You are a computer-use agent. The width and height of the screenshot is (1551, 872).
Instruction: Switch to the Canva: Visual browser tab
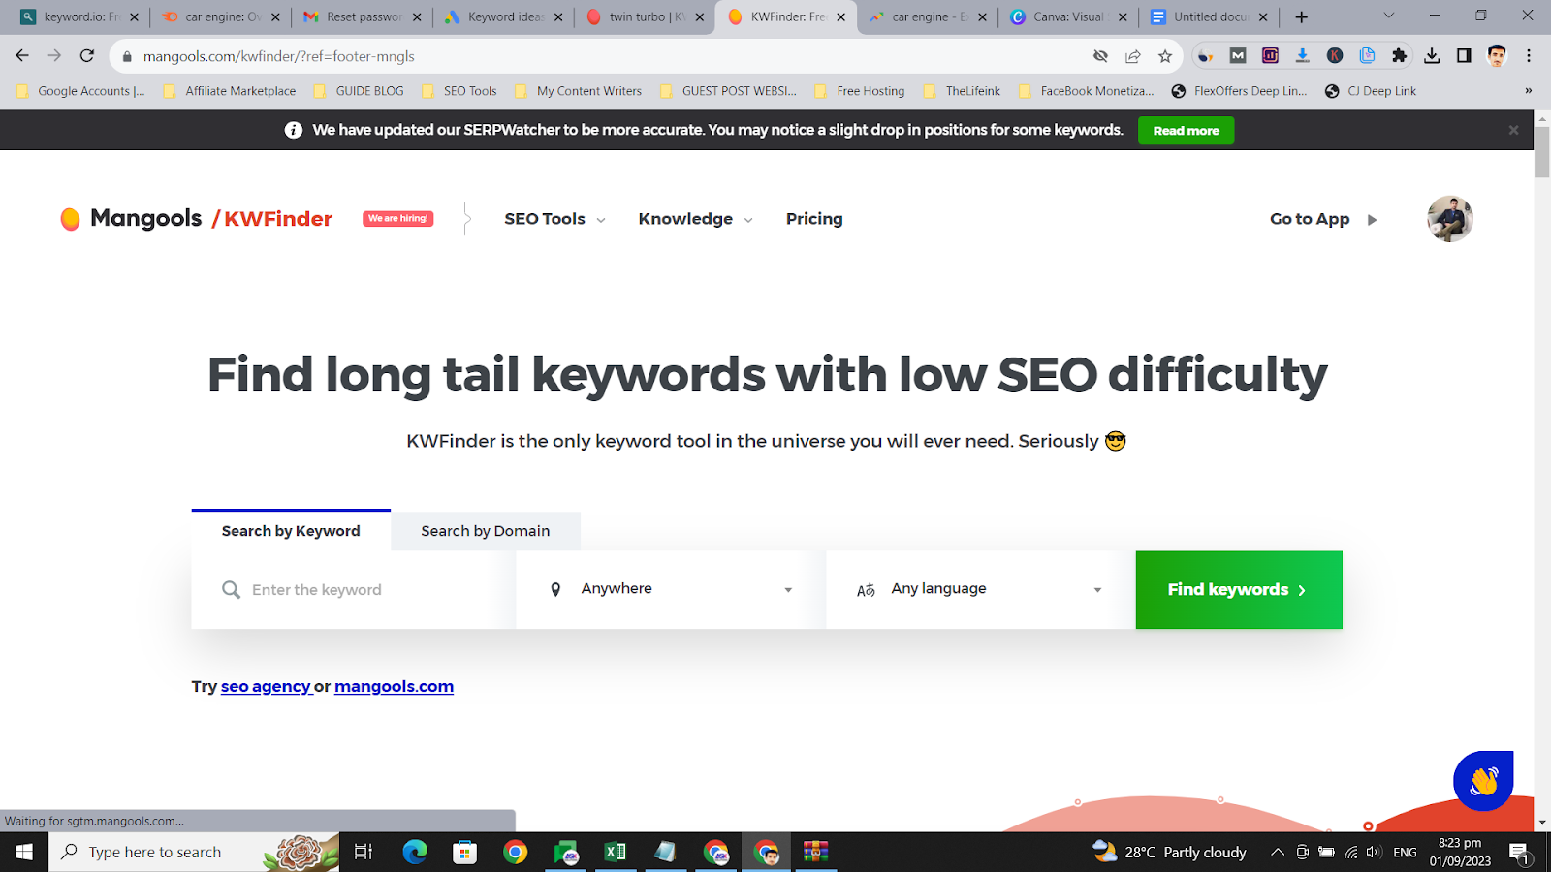tap(1067, 16)
